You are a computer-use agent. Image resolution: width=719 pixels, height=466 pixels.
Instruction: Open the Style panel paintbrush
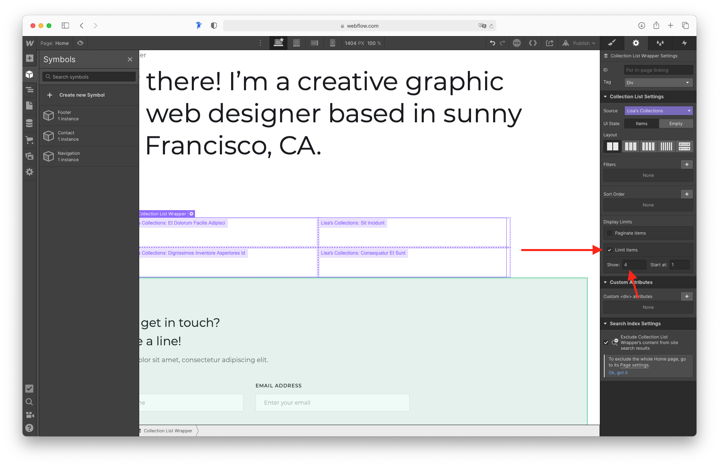(612, 43)
